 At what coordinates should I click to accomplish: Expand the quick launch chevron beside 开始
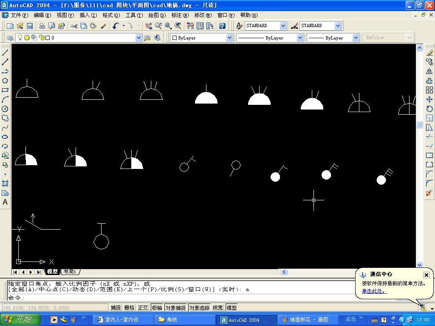point(83,318)
